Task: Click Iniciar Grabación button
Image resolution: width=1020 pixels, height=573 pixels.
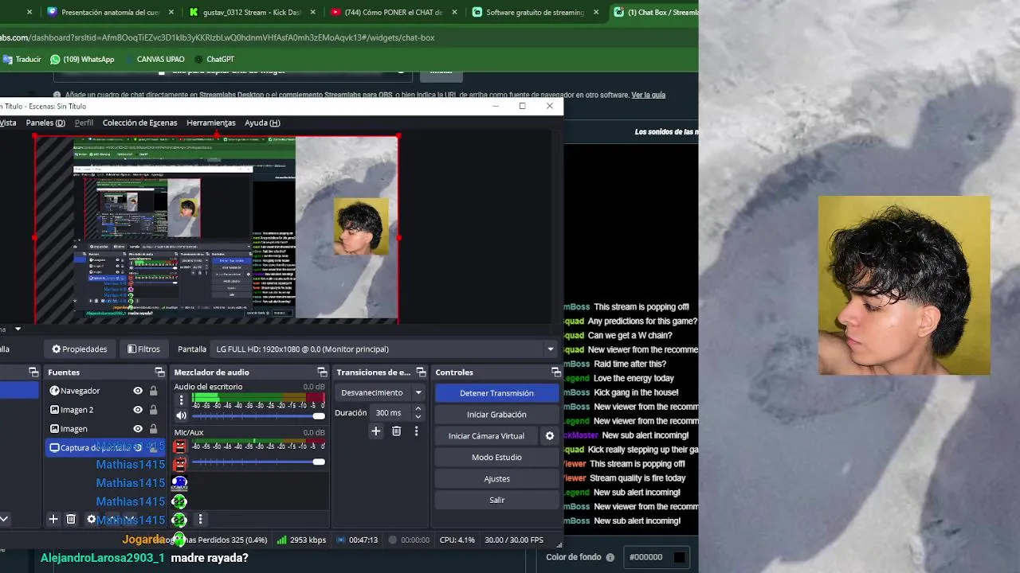Action: pyautogui.click(x=496, y=415)
